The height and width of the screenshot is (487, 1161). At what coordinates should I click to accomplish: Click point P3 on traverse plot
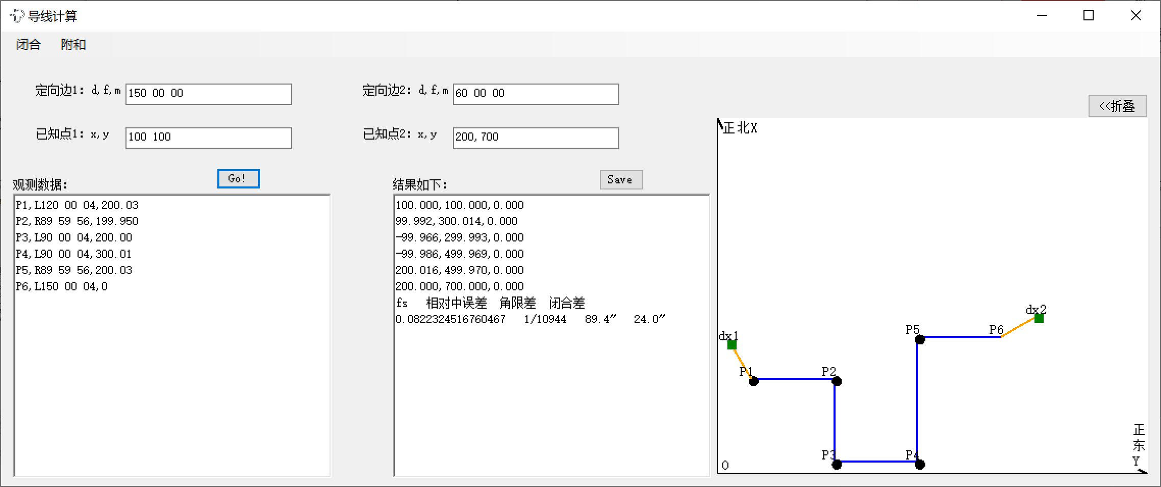[837, 464]
